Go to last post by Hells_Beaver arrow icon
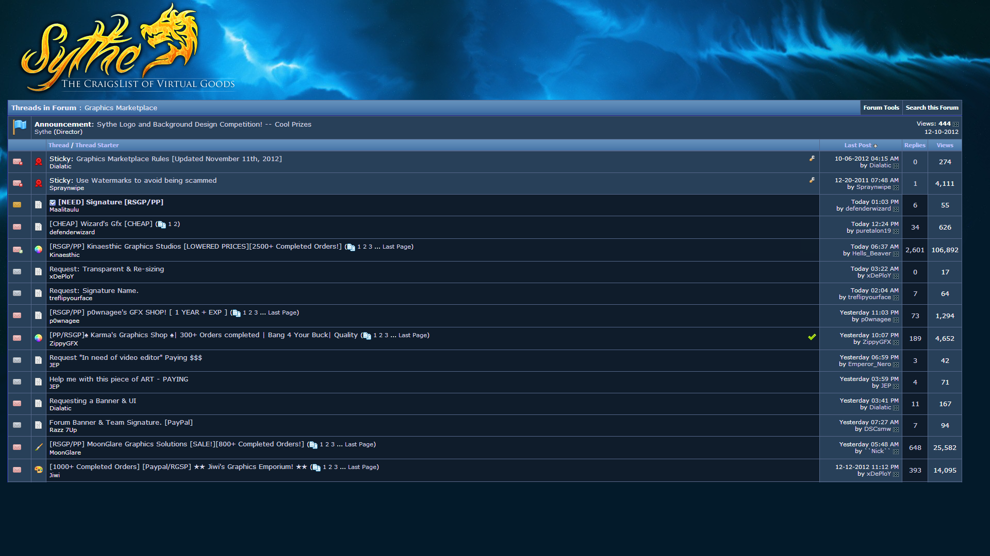Image resolution: width=990 pixels, height=556 pixels. tap(896, 254)
